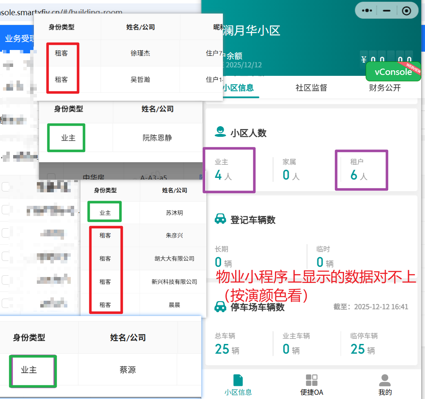The image size is (425, 399).
Task: Click the car icon next to 登记车辆数
Action: [x=220, y=219]
